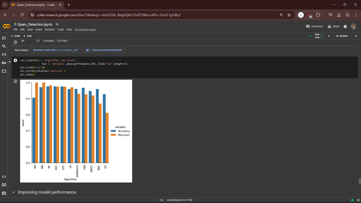Close the bottom status bar
Image resolution: width=361 pixels, height=203 pixels.
(x=358, y=200)
